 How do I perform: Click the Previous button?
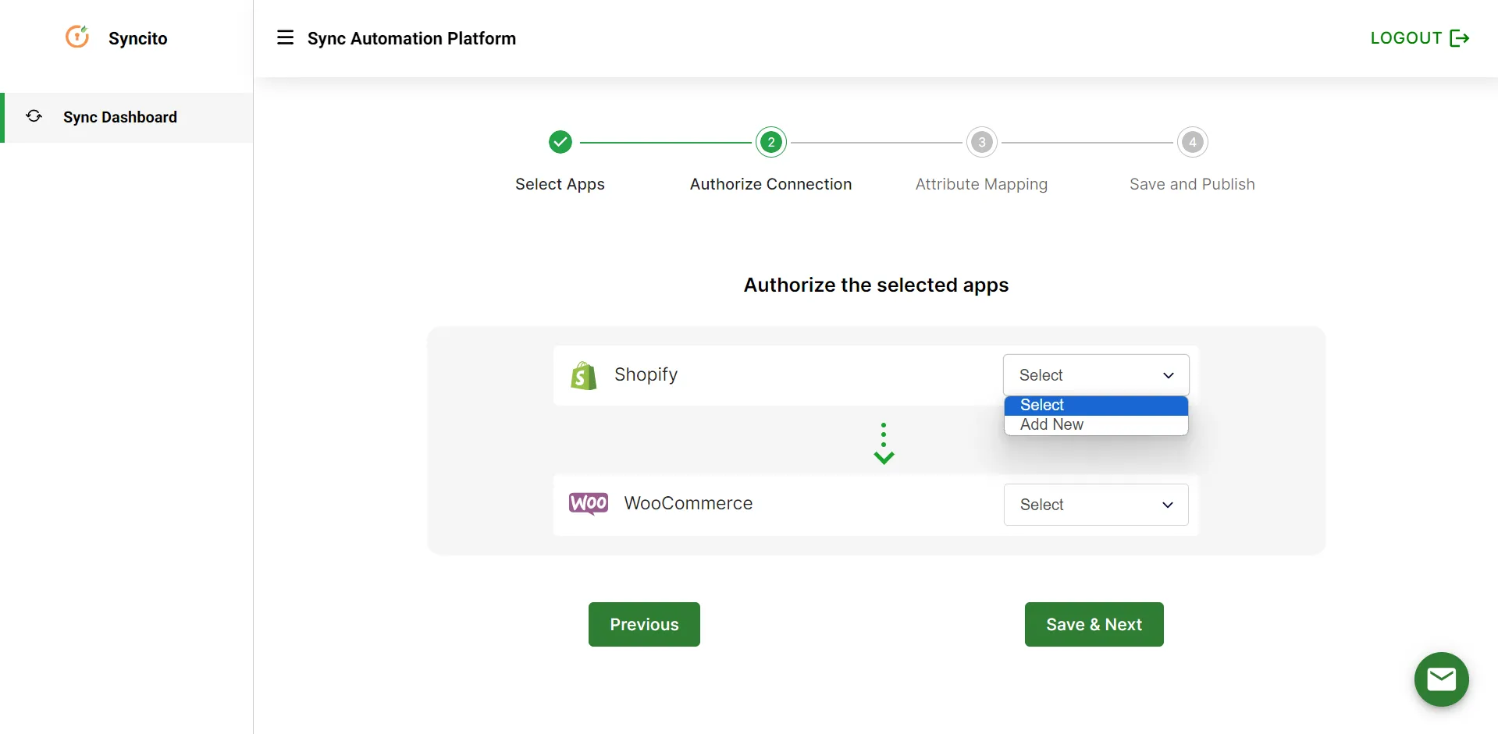click(x=643, y=624)
